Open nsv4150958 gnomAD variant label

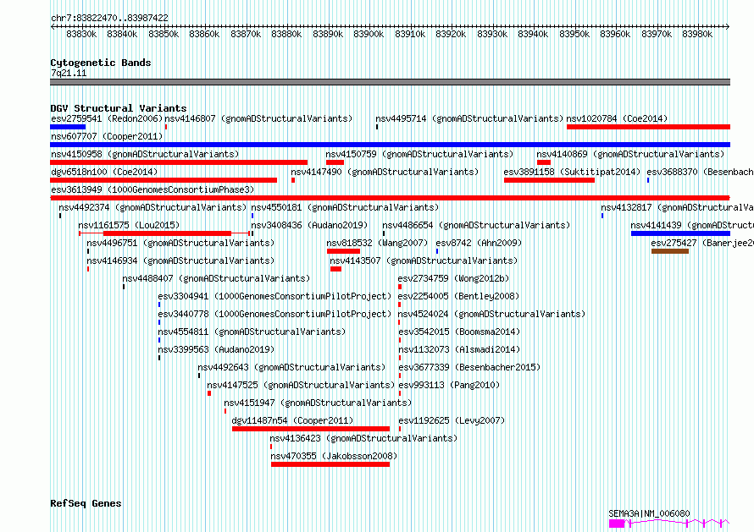pos(145,154)
